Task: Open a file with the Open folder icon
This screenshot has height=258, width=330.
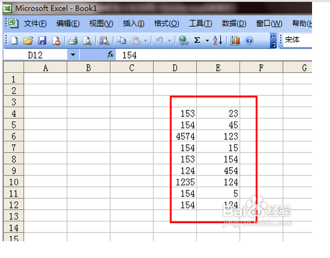Action: [x=28, y=40]
